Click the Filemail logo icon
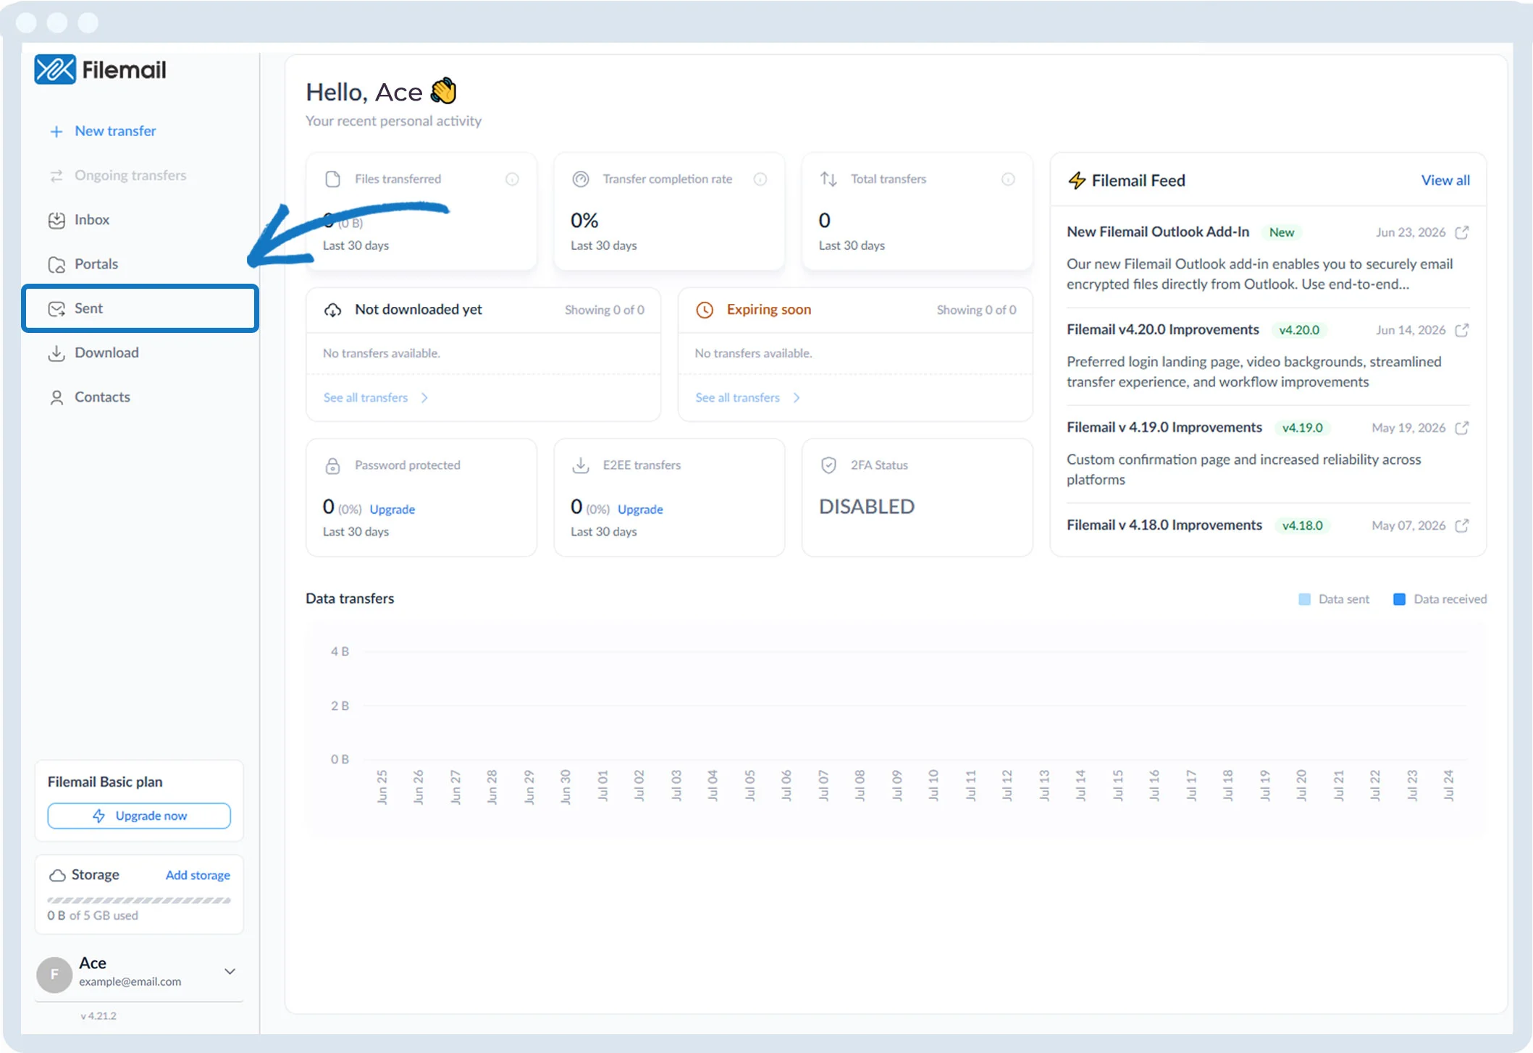 (55, 69)
